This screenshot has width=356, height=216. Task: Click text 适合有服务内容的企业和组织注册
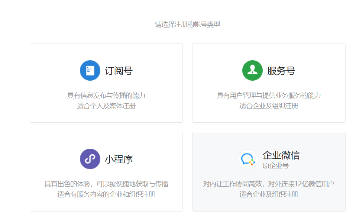(x=106, y=194)
